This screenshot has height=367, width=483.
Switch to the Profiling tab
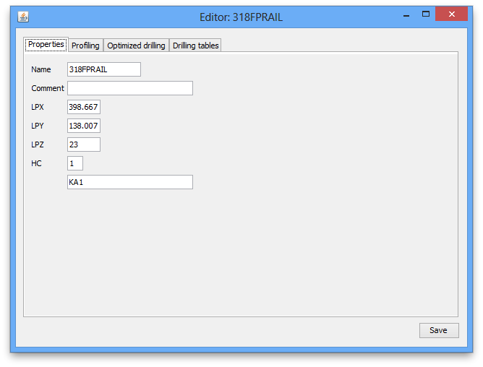pos(85,46)
